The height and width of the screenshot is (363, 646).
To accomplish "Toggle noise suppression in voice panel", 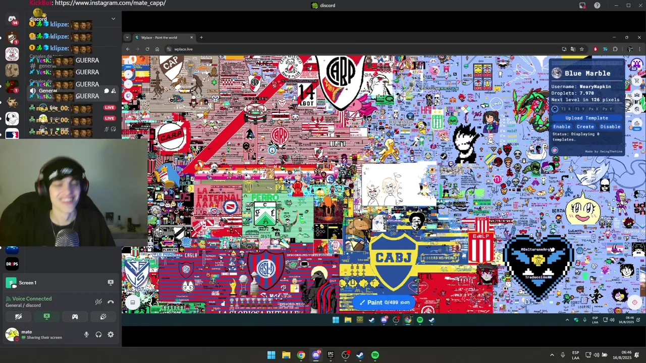I will click(99, 301).
